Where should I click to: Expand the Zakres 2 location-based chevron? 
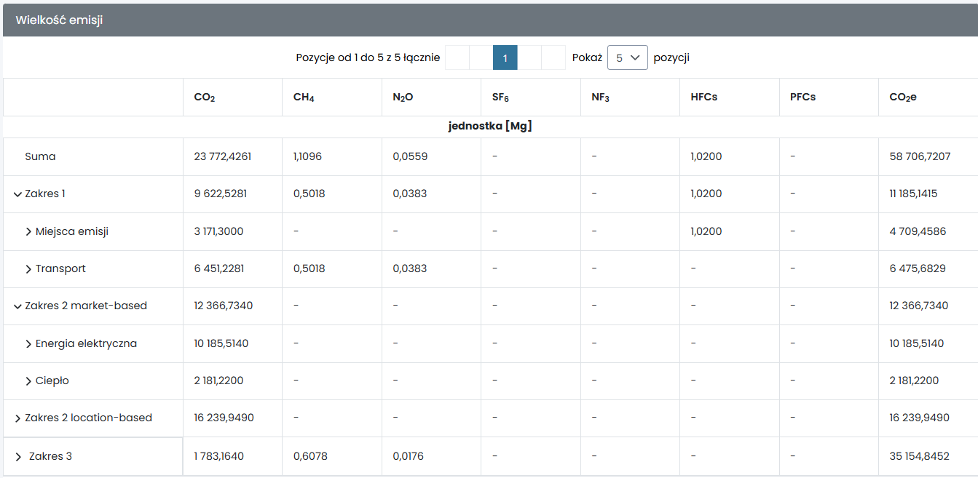tap(17, 418)
